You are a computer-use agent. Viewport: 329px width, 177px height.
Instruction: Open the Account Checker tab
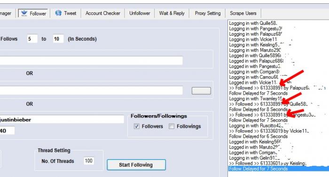pos(103,14)
